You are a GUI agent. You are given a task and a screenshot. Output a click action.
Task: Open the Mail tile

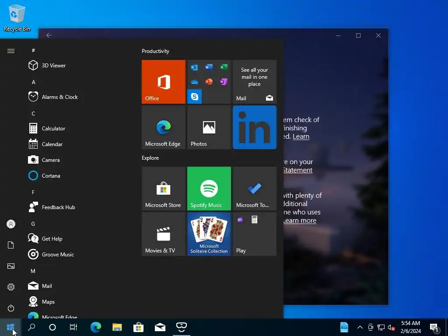pyautogui.click(x=255, y=82)
